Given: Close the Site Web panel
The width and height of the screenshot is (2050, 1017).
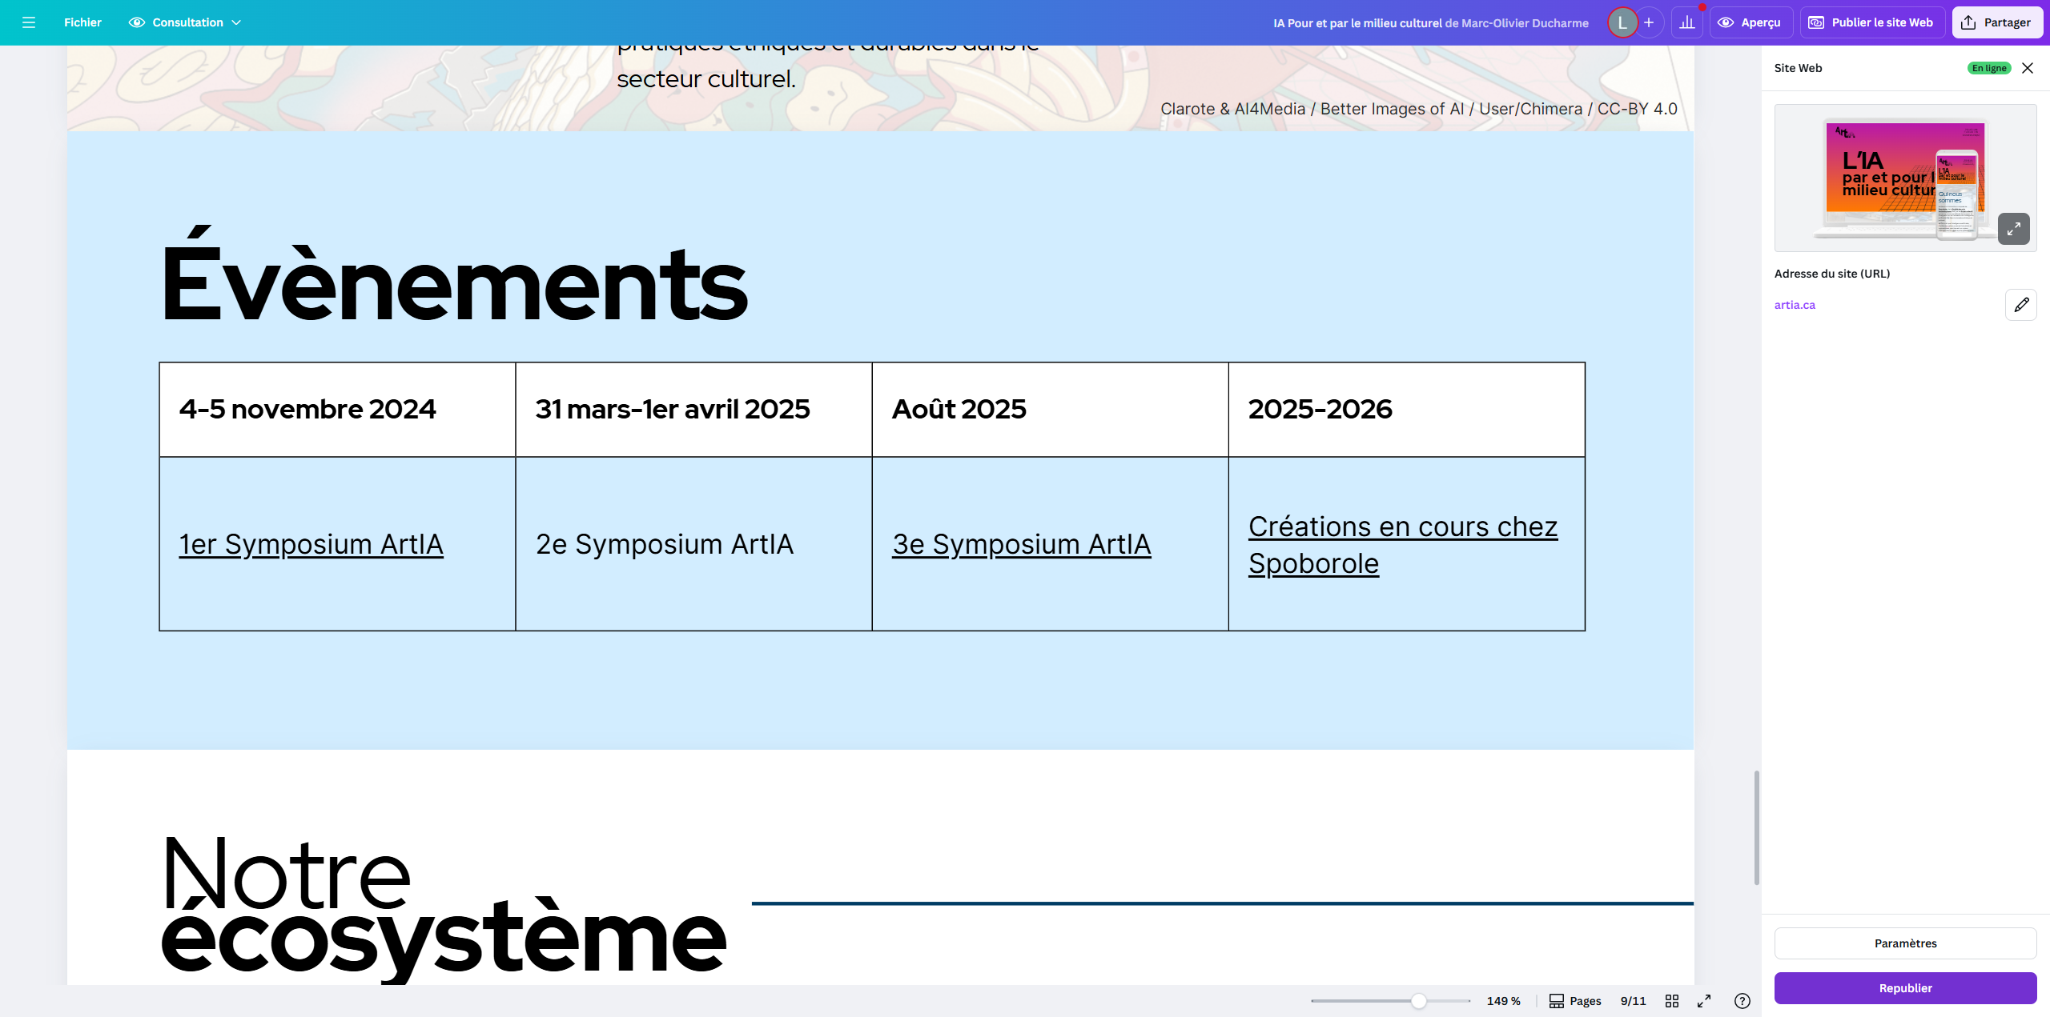Looking at the screenshot, I should (x=2028, y=68).
